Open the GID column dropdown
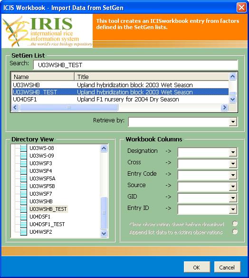 click(x=233, y=198)
